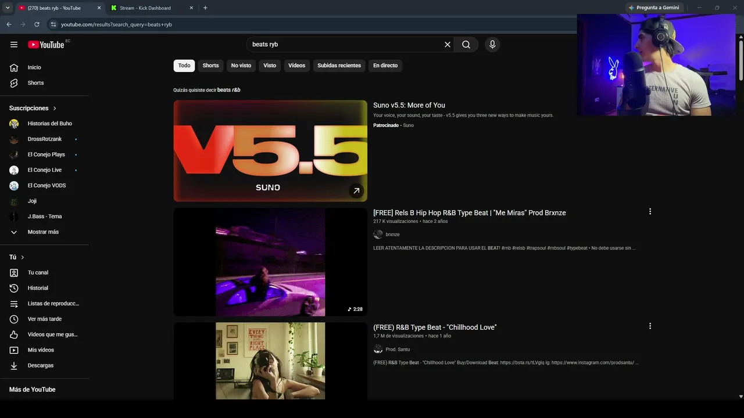Click the Suno advertiser name
This screenshot has width=744, height=418.
pos(409,125)
